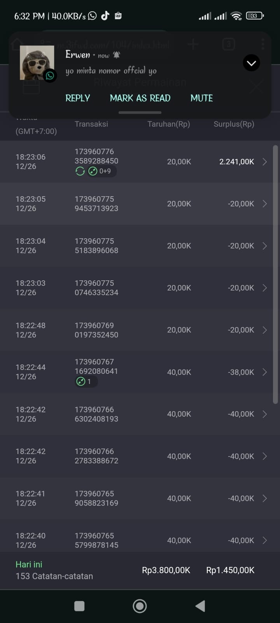Click the vertical scrollbar on the transaction list
280x623 pixels.
pyautogui.click(x=275, y=273)
